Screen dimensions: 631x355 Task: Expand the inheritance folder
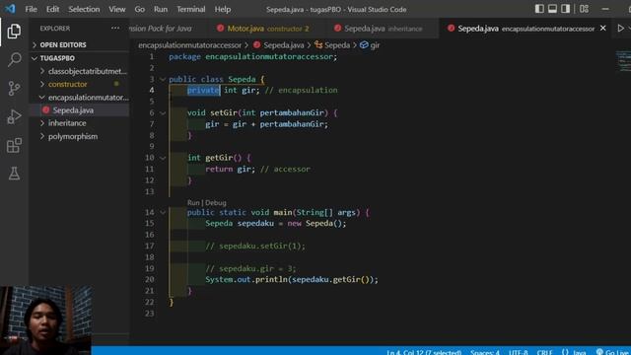(79, 123)
